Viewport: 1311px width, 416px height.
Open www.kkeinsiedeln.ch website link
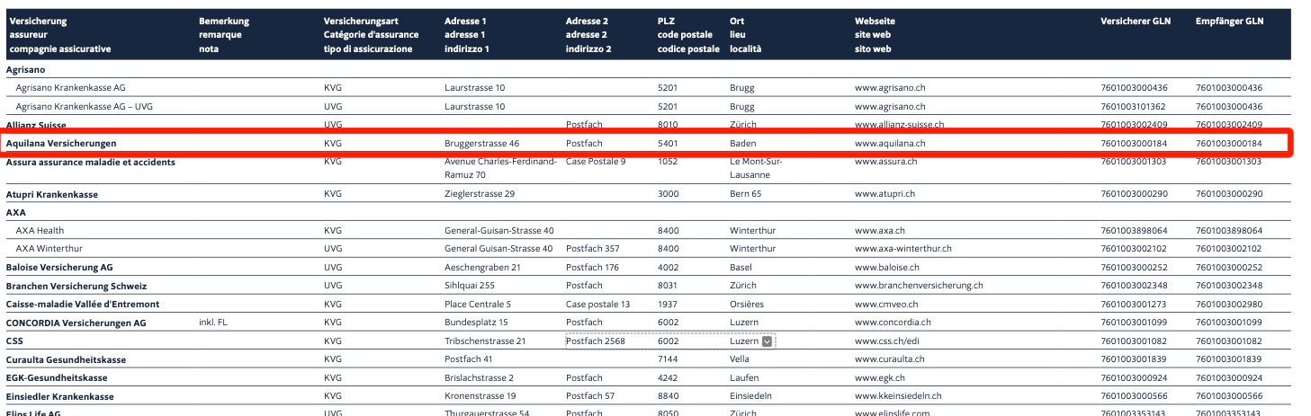click(x=898, y=396)
